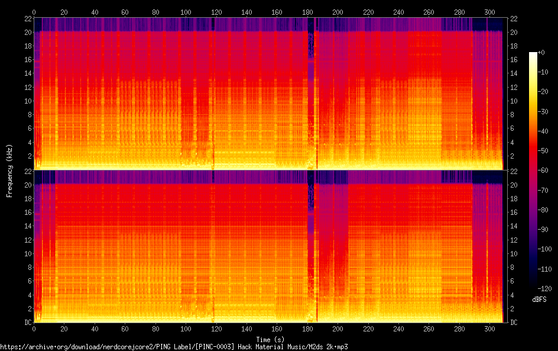Pick the white top end of the colorbar
The width and height of the screenshot is (558, 351).
(x=533, y=54)
